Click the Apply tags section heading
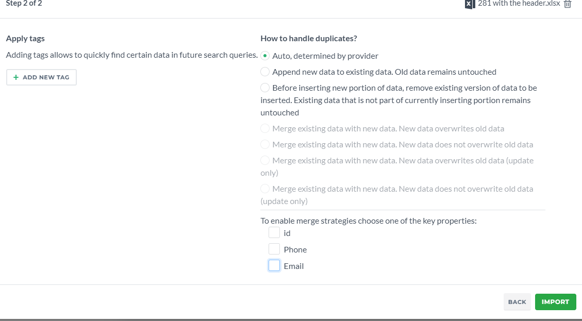This screenshot has height=321, width=582. tap(25, 39)
